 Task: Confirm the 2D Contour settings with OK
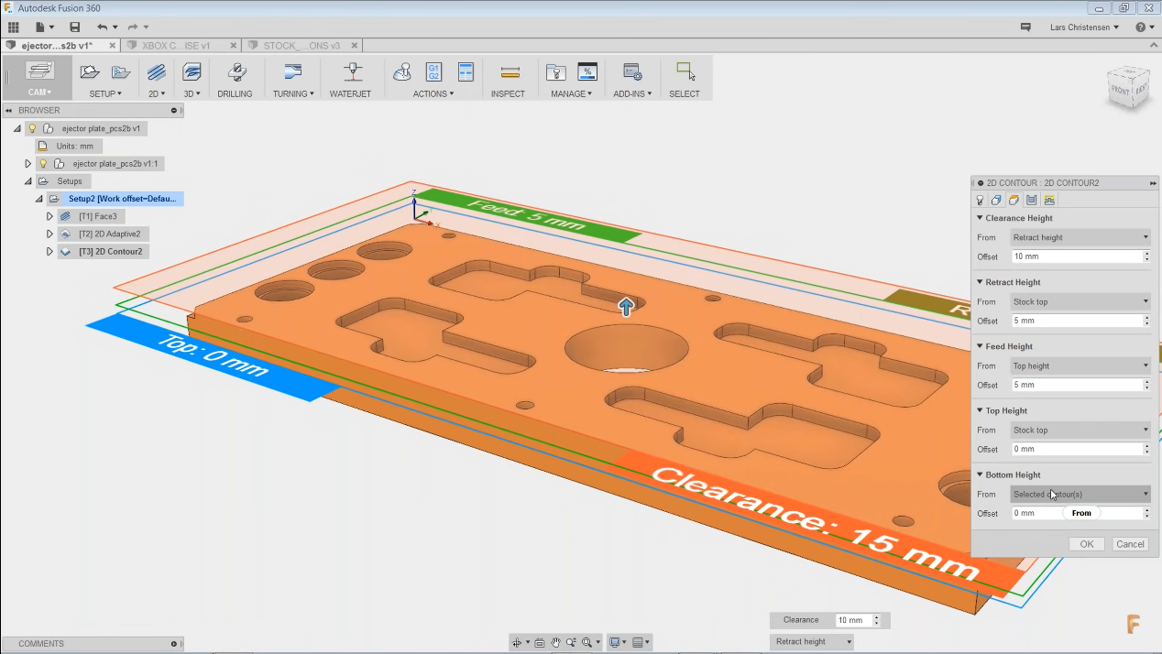[x=1086, y=543]
